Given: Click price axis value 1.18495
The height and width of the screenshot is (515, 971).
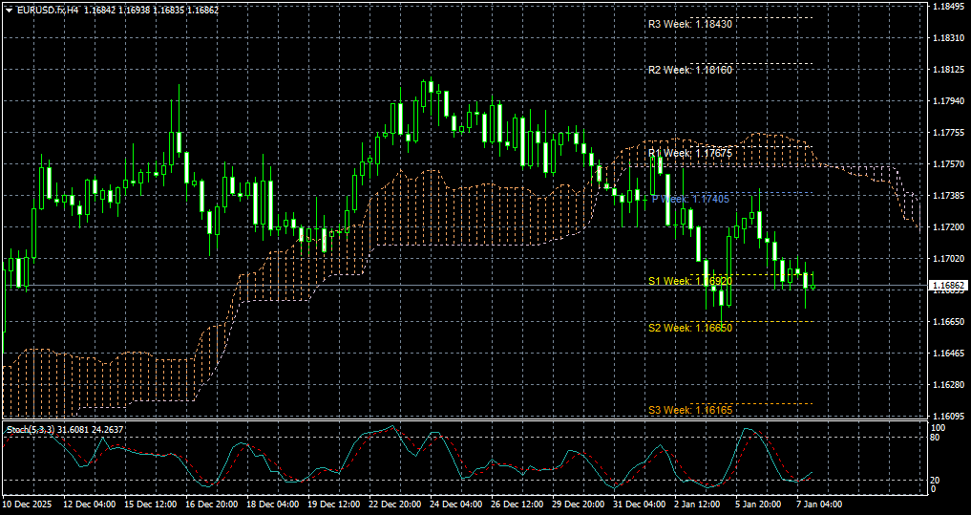Looking at the screenshot, I should tap(949, 7).
